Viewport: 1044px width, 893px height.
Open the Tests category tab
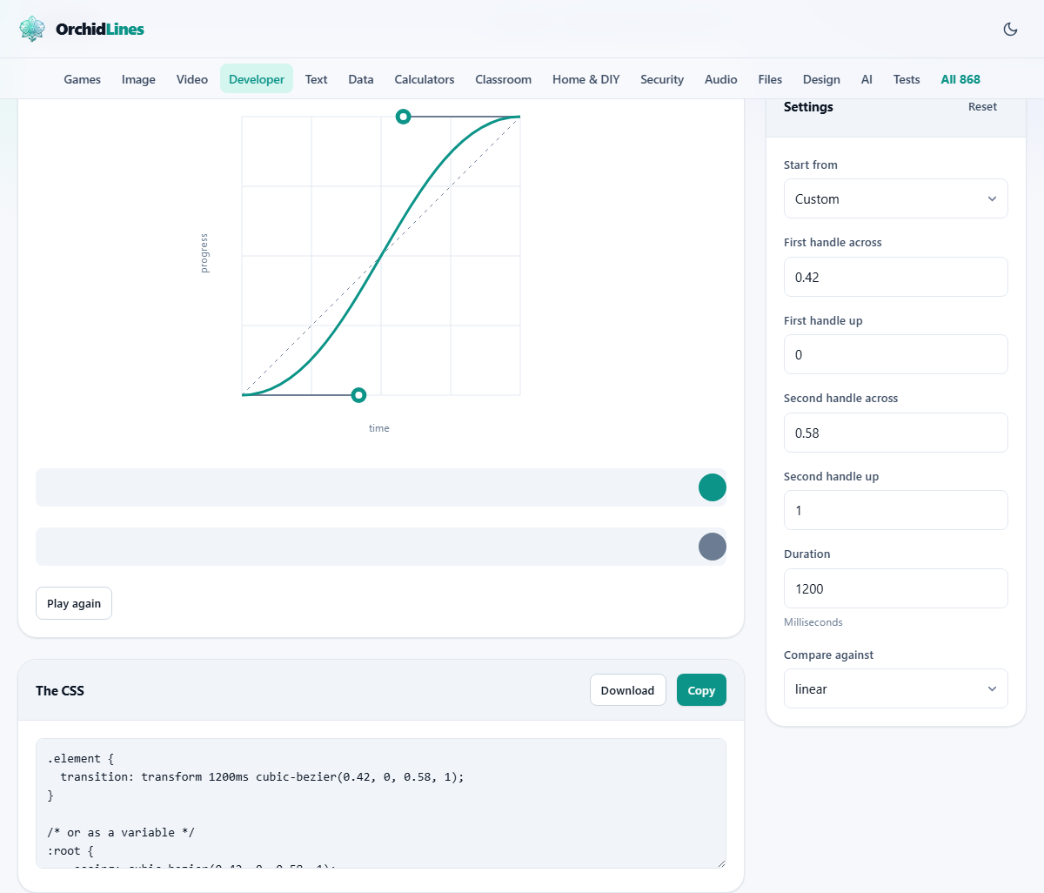(907, 79)
